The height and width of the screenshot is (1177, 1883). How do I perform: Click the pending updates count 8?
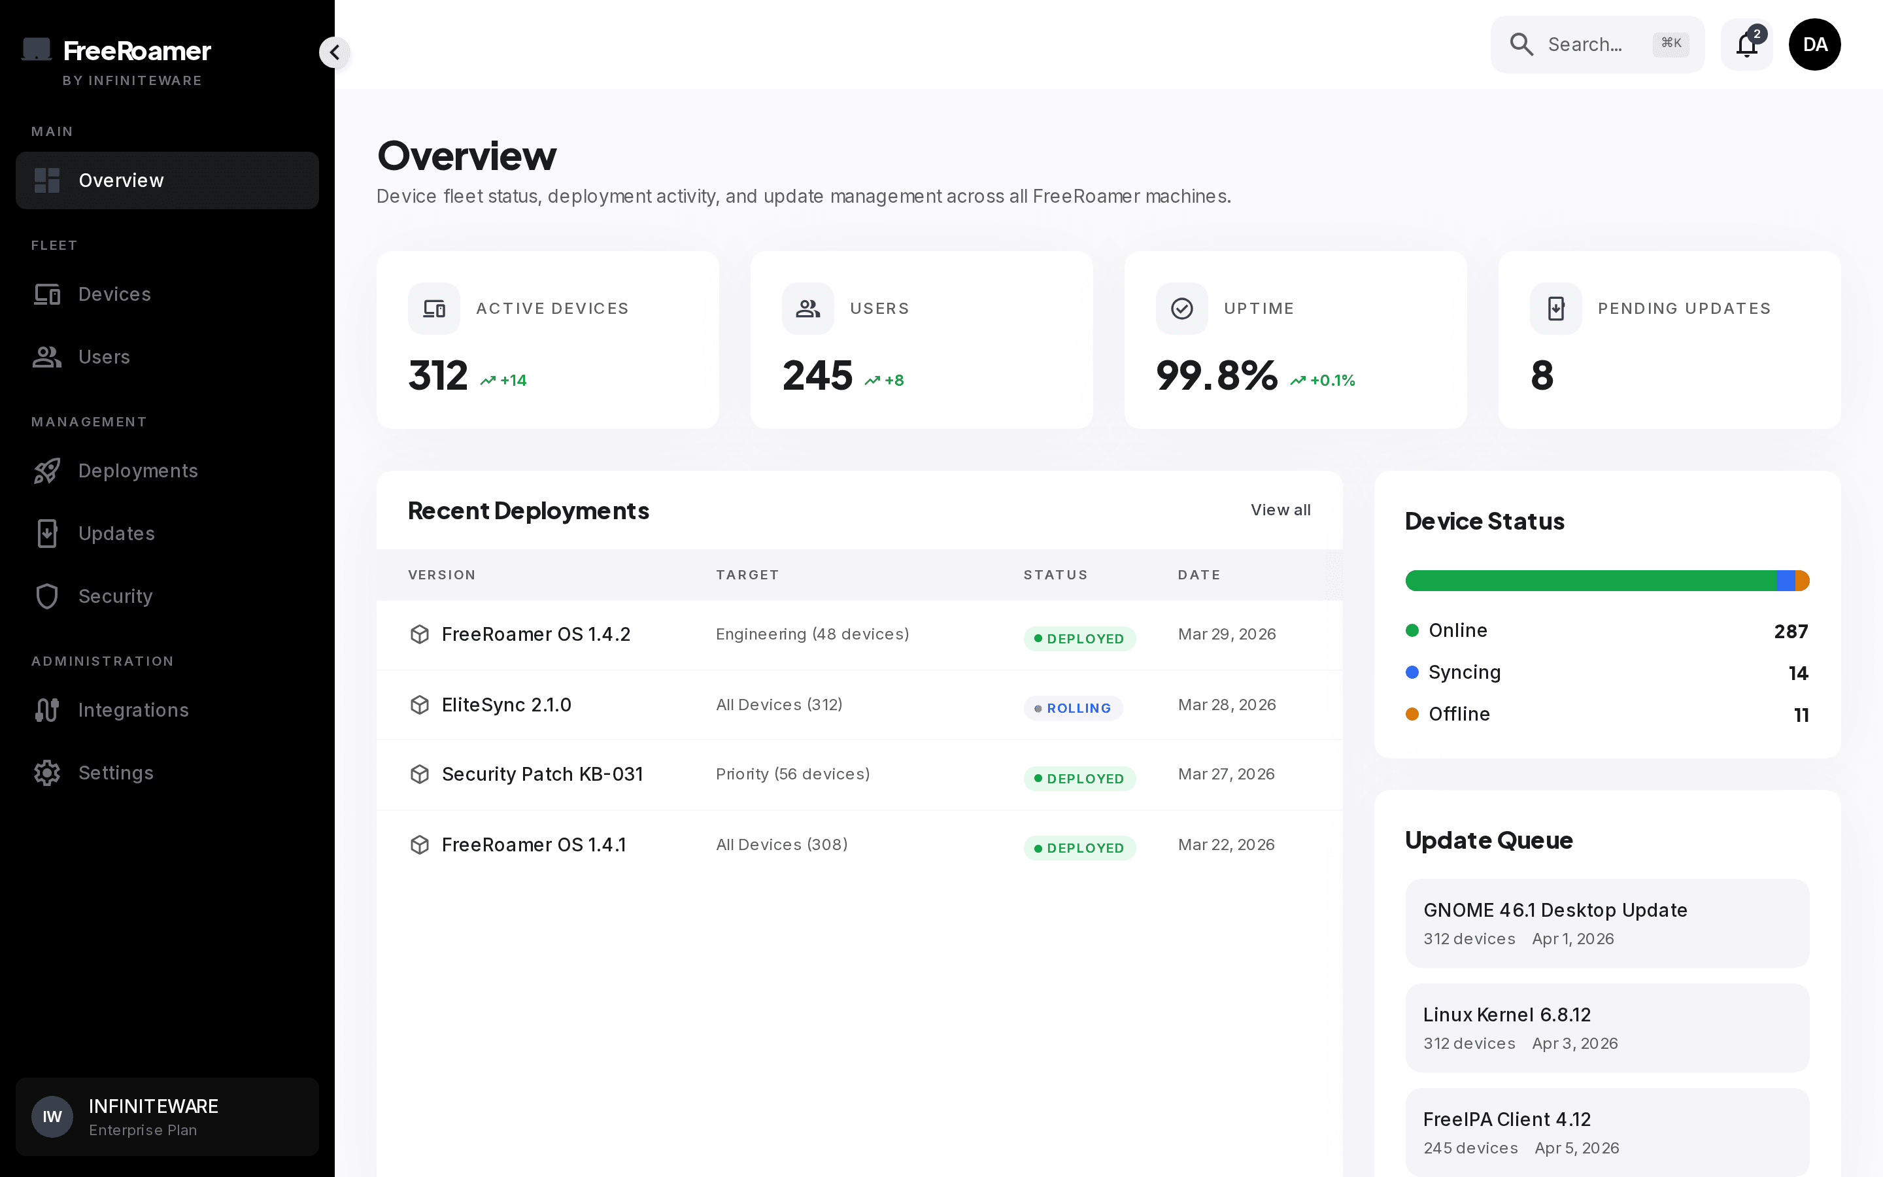(1542, 375)
